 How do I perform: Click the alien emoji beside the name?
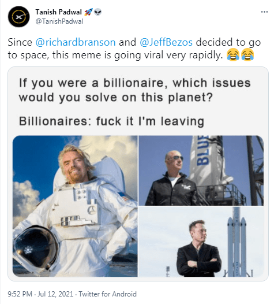click(x=98, y=12)
